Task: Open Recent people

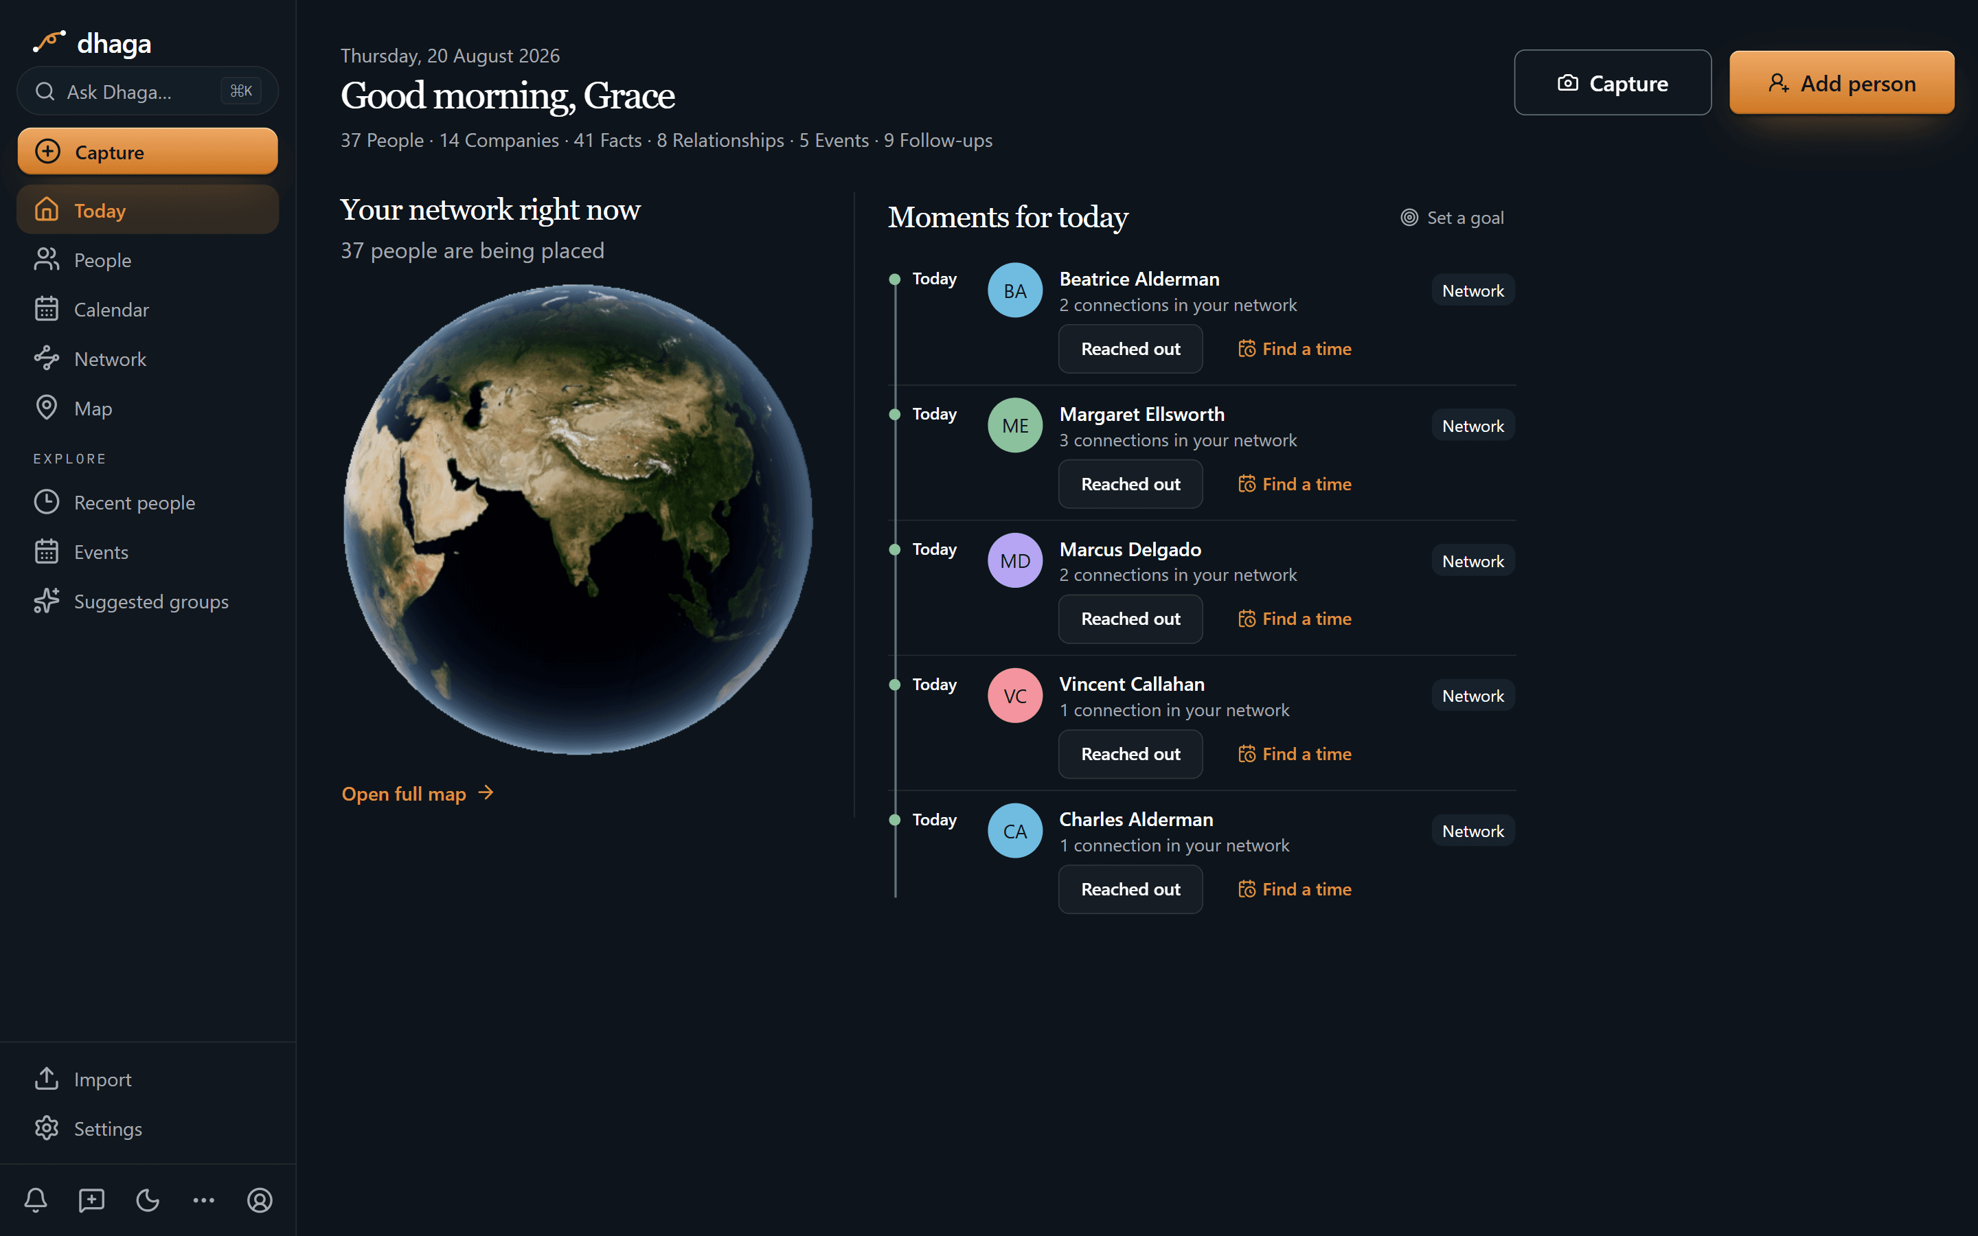Action: pyautogui.click(x=147, y=502)
